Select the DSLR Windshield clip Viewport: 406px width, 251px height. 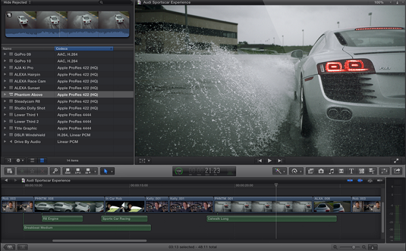click(x=67, y=135)
